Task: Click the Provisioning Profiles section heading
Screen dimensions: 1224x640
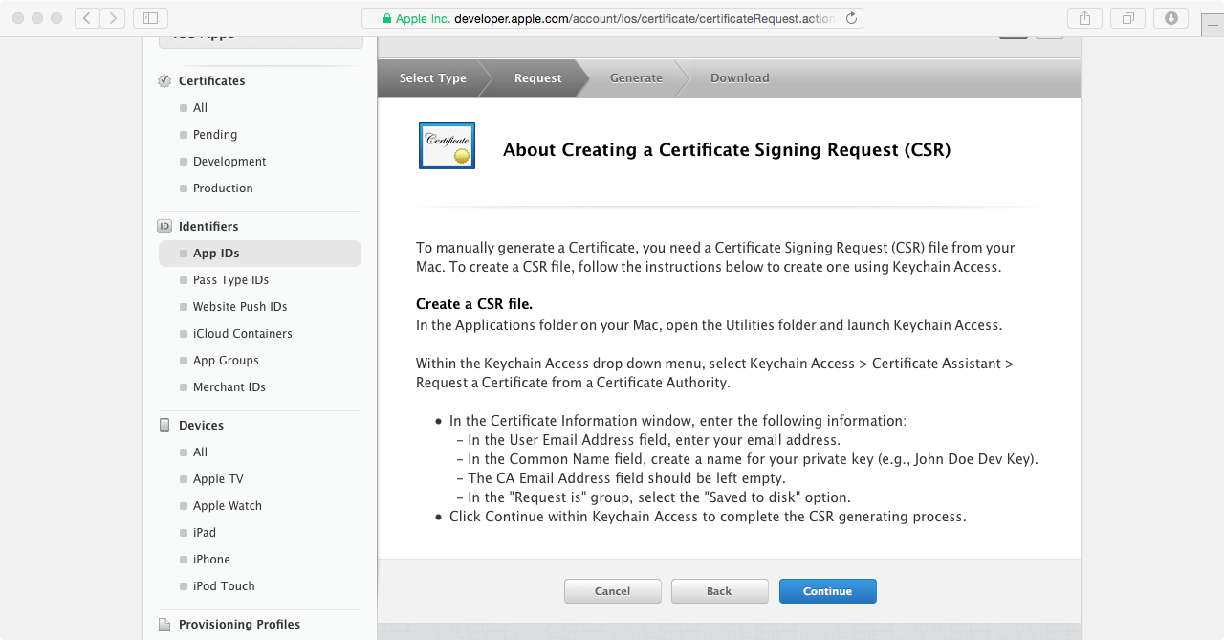Action: tap(239, 625)
